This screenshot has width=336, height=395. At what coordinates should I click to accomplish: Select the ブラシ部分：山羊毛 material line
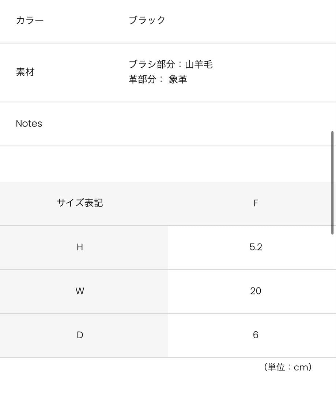[170, 65]
